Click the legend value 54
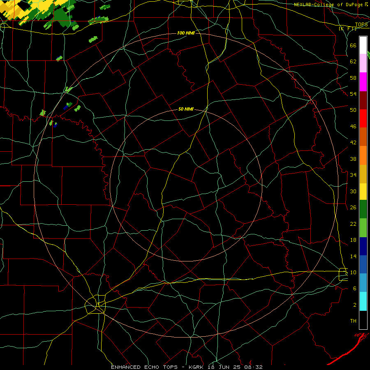This screenshot has width=370, height=370. click(x=353, y=94)
